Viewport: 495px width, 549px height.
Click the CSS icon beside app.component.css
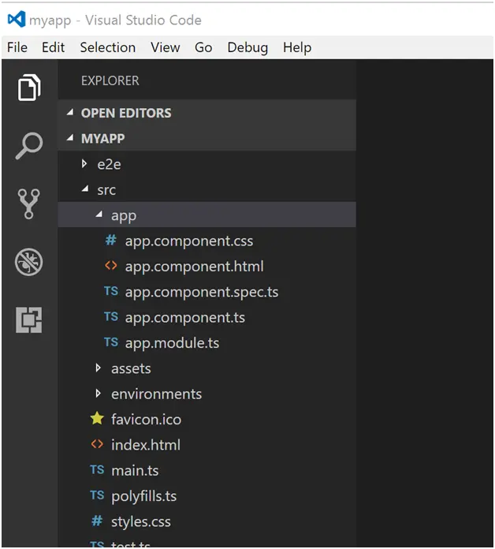111,240
